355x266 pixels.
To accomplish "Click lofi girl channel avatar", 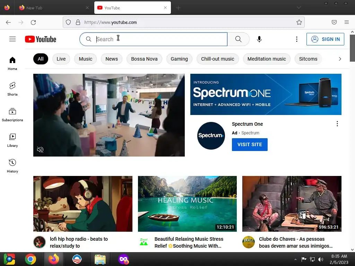I will [40, 242].
